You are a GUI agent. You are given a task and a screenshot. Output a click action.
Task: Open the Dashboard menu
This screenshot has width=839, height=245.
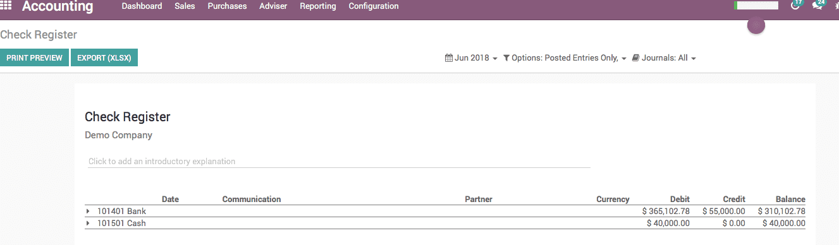click(x=142, y=6)
